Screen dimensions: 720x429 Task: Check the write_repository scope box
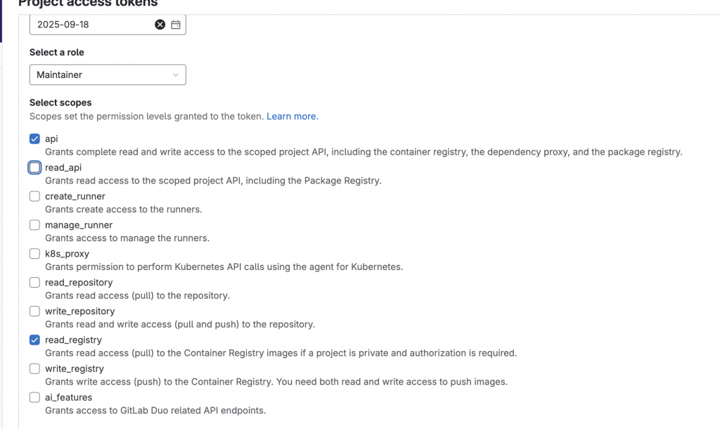pyautogui.click(x=34, y=312)
